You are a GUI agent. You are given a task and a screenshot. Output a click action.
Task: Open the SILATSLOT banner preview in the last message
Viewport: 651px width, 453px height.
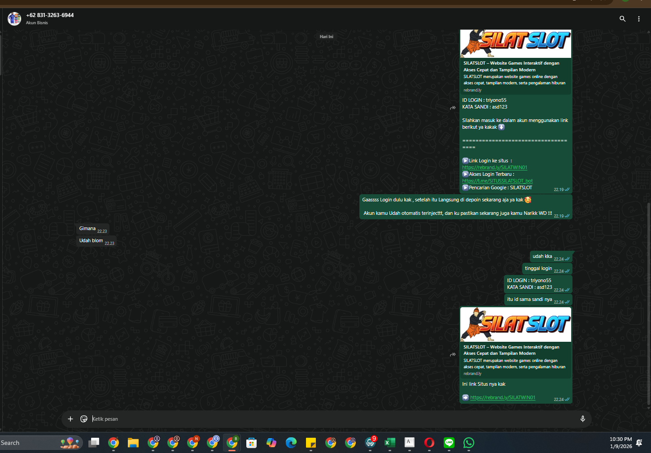(516, 324)
